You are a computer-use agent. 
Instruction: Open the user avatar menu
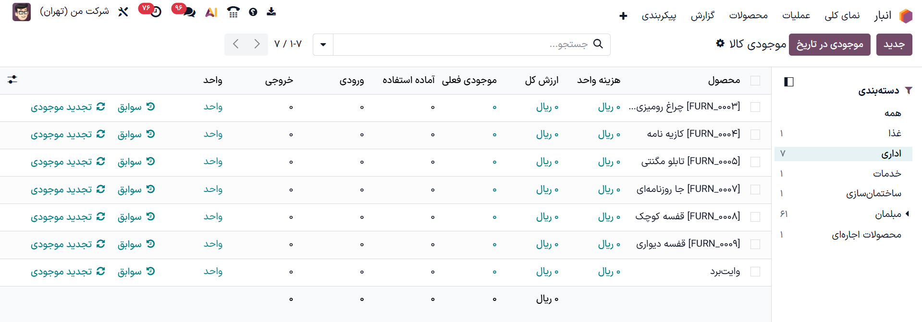(x=22, y=12)
